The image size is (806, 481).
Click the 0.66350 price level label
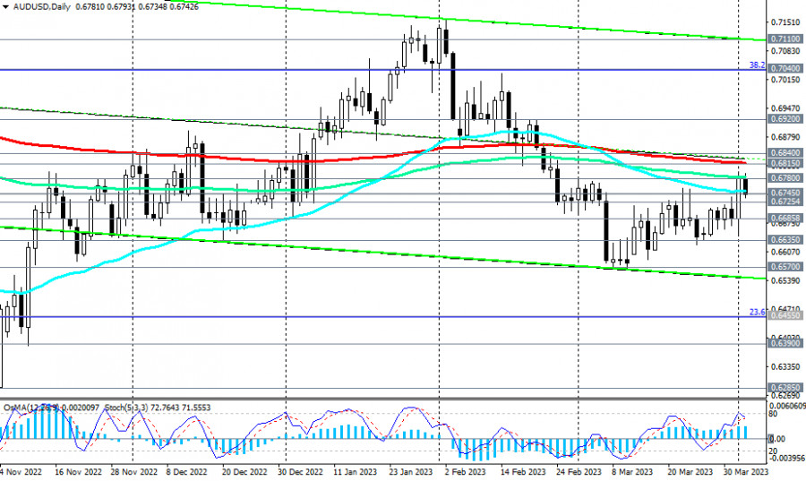pyautogui.click(x=785, y=240)
